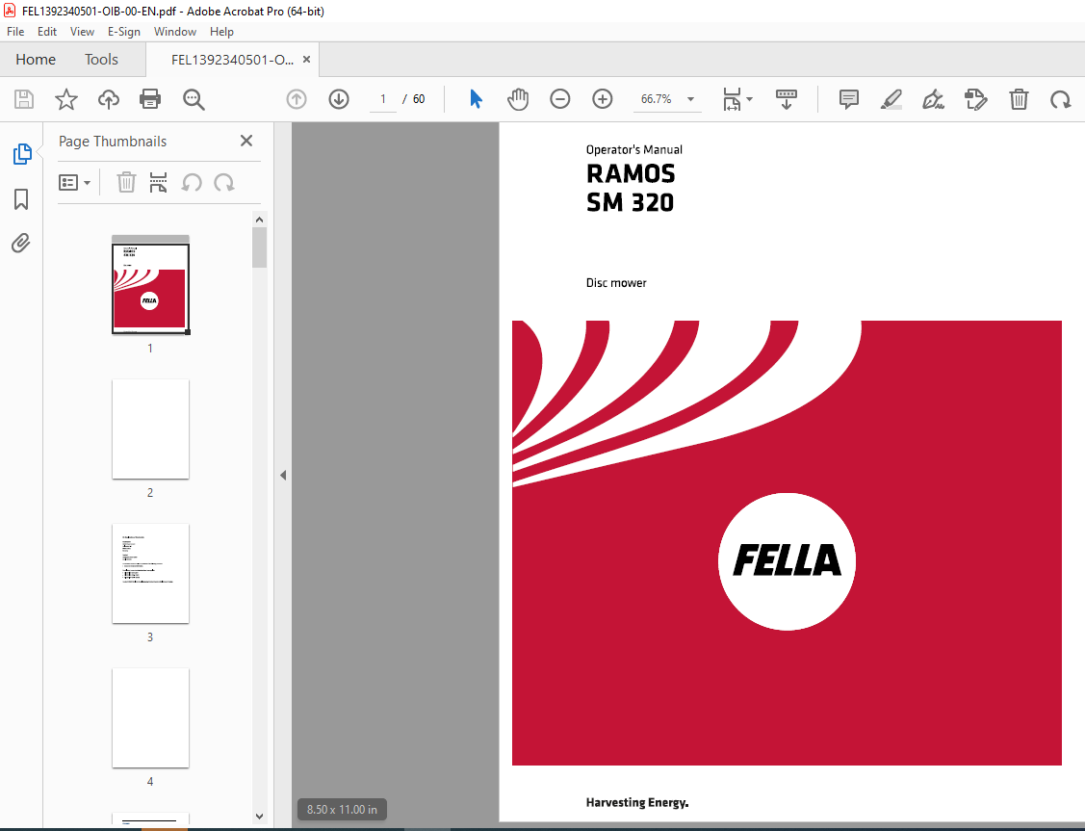The image size is (1085, 831).
Task: Click the 'Operator's Manual' text
Action: pos(633,149)
